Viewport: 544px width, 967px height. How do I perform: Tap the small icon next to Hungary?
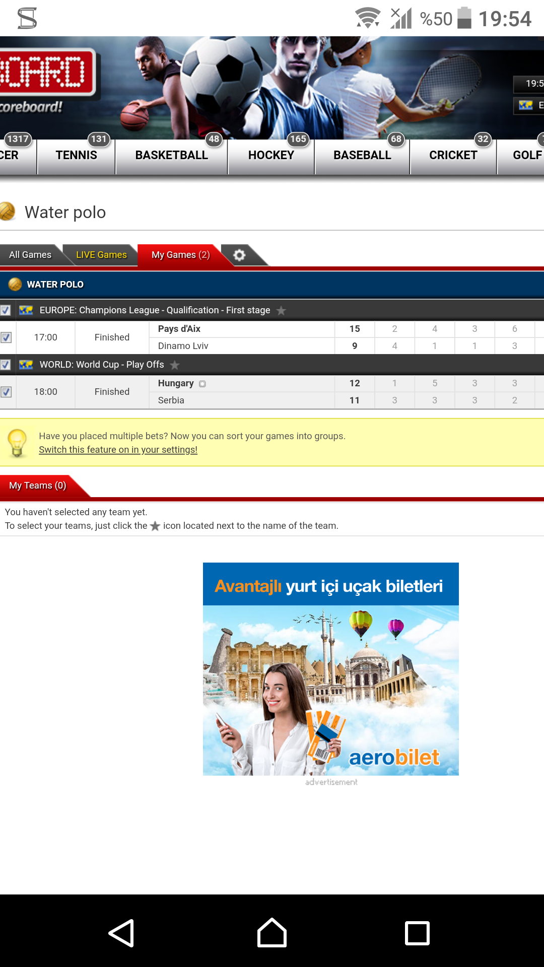202,384
